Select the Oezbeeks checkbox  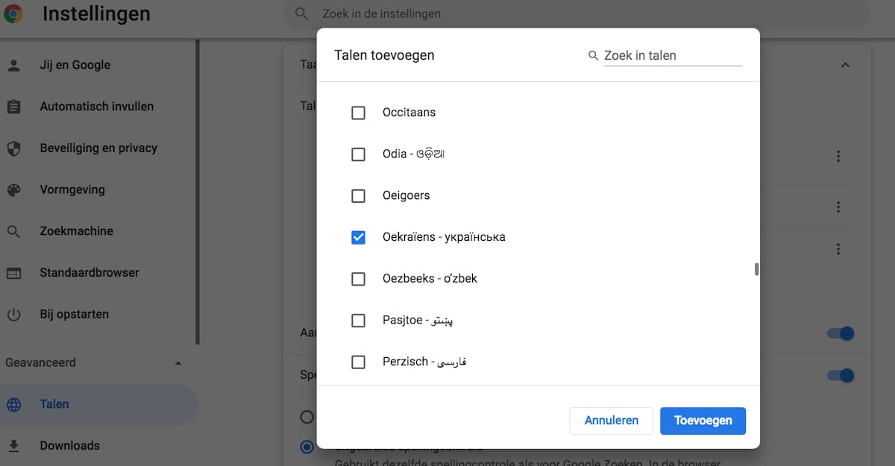pos(358,279)
